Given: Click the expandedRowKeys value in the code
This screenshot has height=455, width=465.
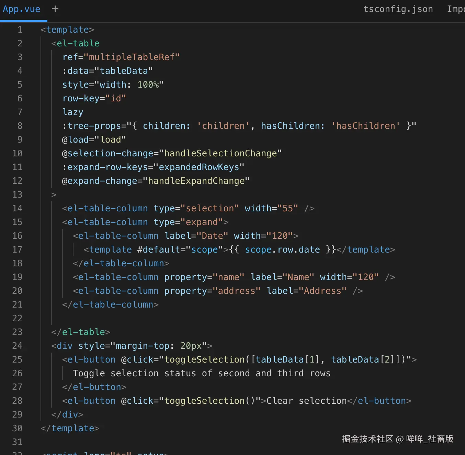Looking at the screenshot, I should [199, 167].
